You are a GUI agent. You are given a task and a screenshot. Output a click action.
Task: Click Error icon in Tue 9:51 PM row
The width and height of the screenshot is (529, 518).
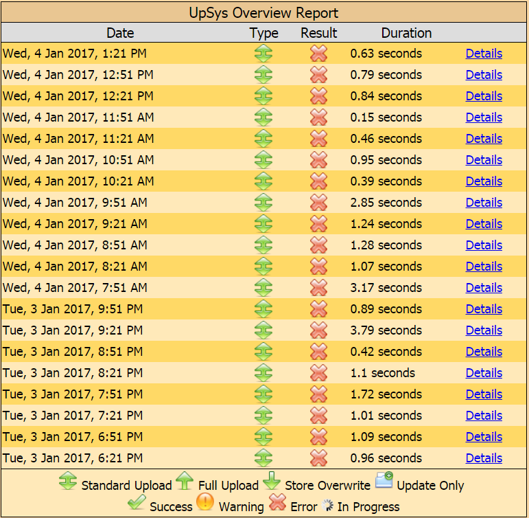(x=318, y=309)
